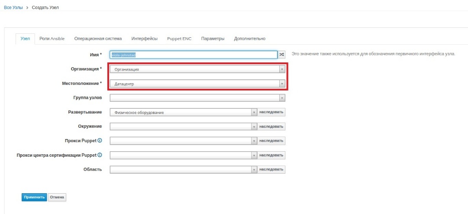
Task: Click info icon beside Прокси Puppet label
Action: pos(100,140)
